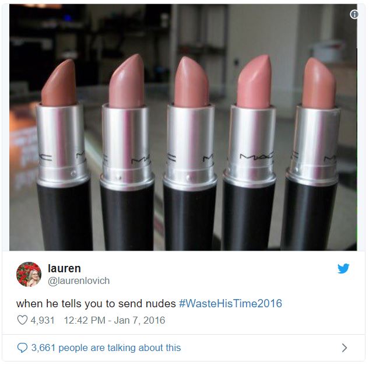Click the fourth lipstick showing the MAC logo
This screenshot has width=369, height=365.
[x=251, y=153]
